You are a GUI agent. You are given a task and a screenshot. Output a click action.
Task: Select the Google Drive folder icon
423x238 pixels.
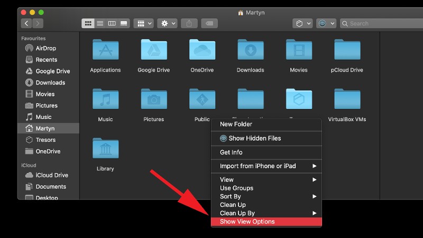(x=154, y=50)
